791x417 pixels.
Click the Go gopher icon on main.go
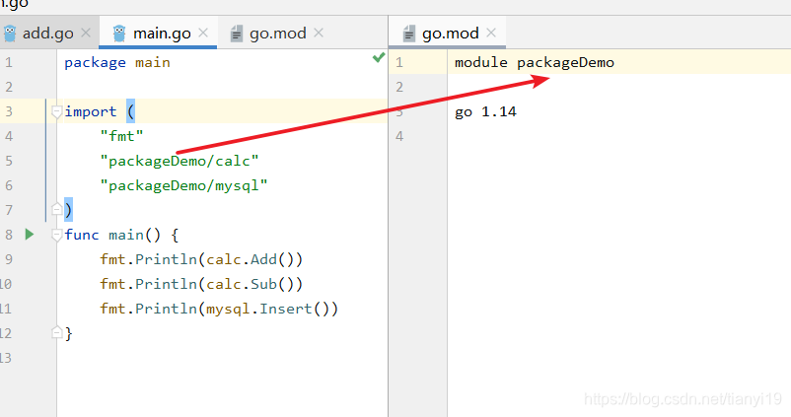[x=119, y=34]
